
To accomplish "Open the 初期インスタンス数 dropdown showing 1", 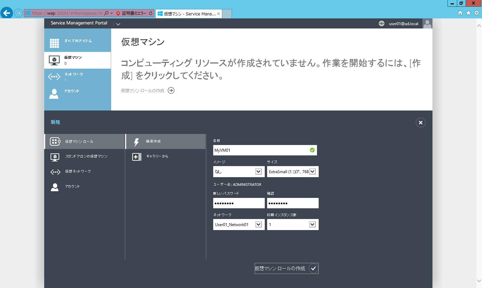I will 293,224.
